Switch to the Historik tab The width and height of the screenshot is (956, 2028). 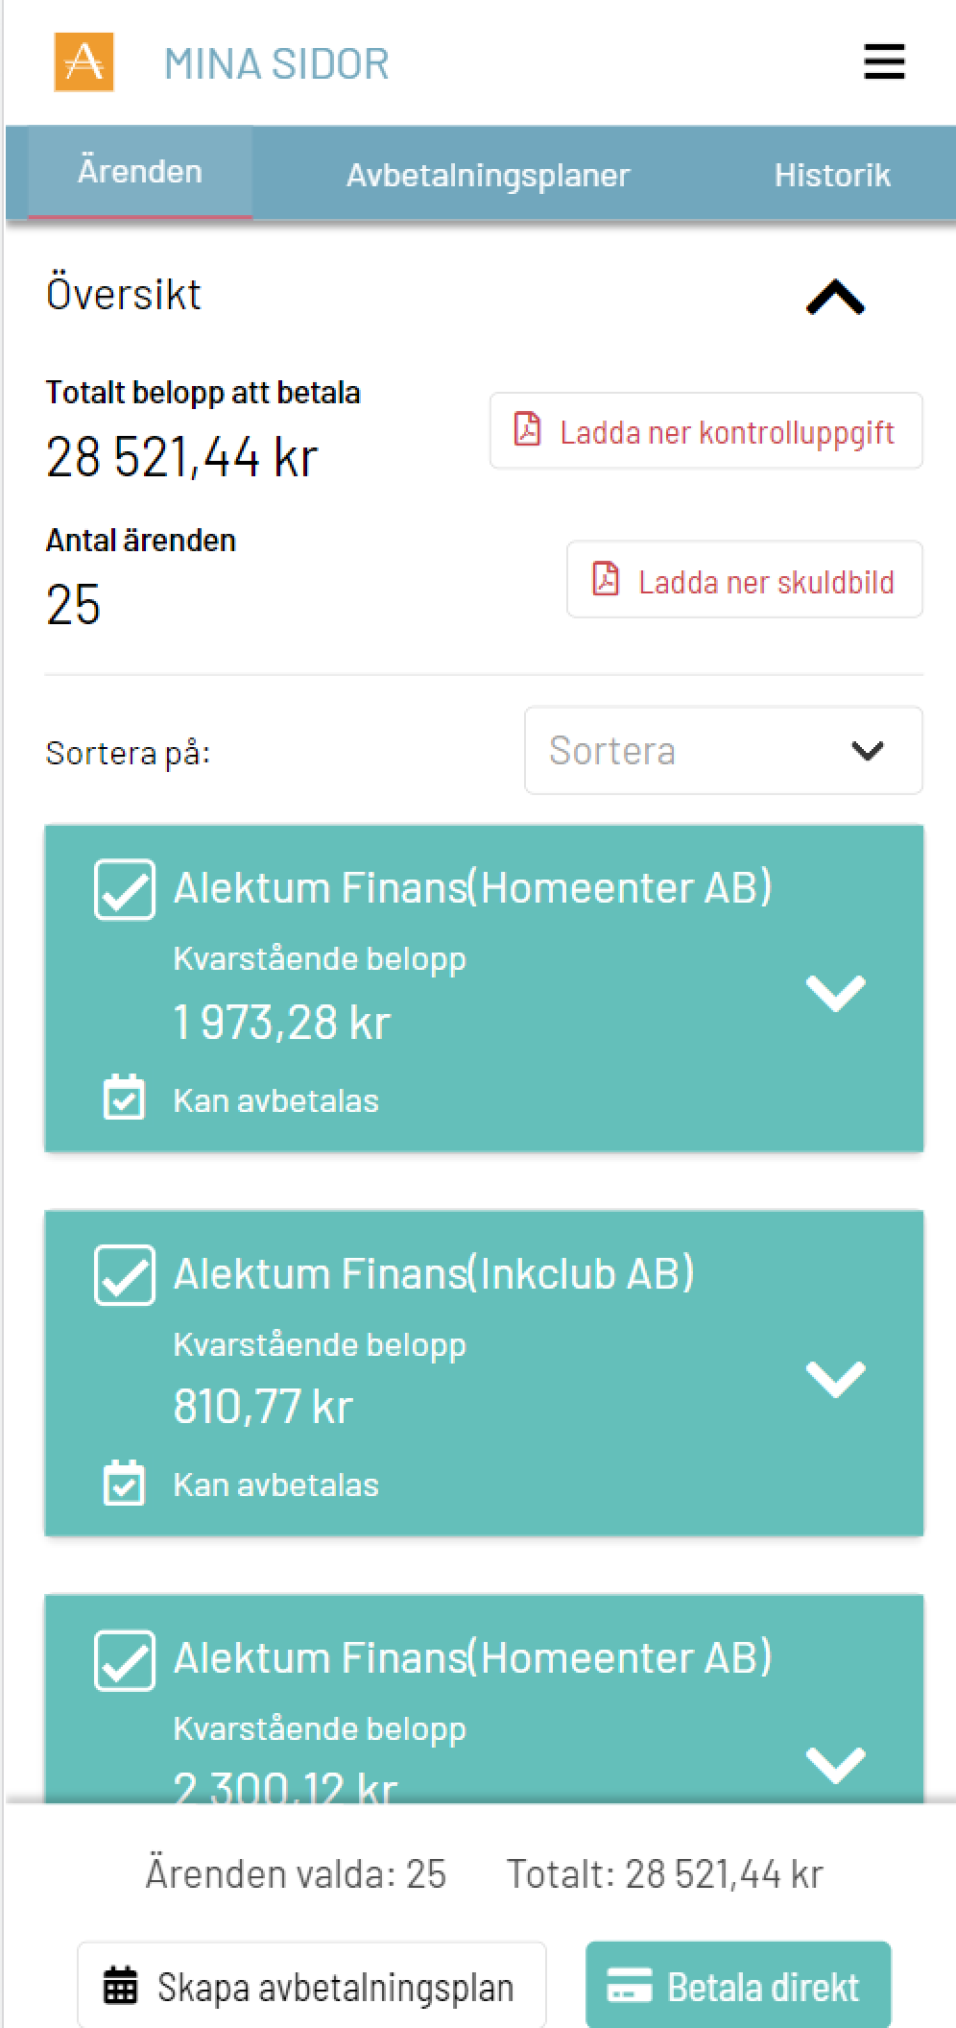(832, 175)
